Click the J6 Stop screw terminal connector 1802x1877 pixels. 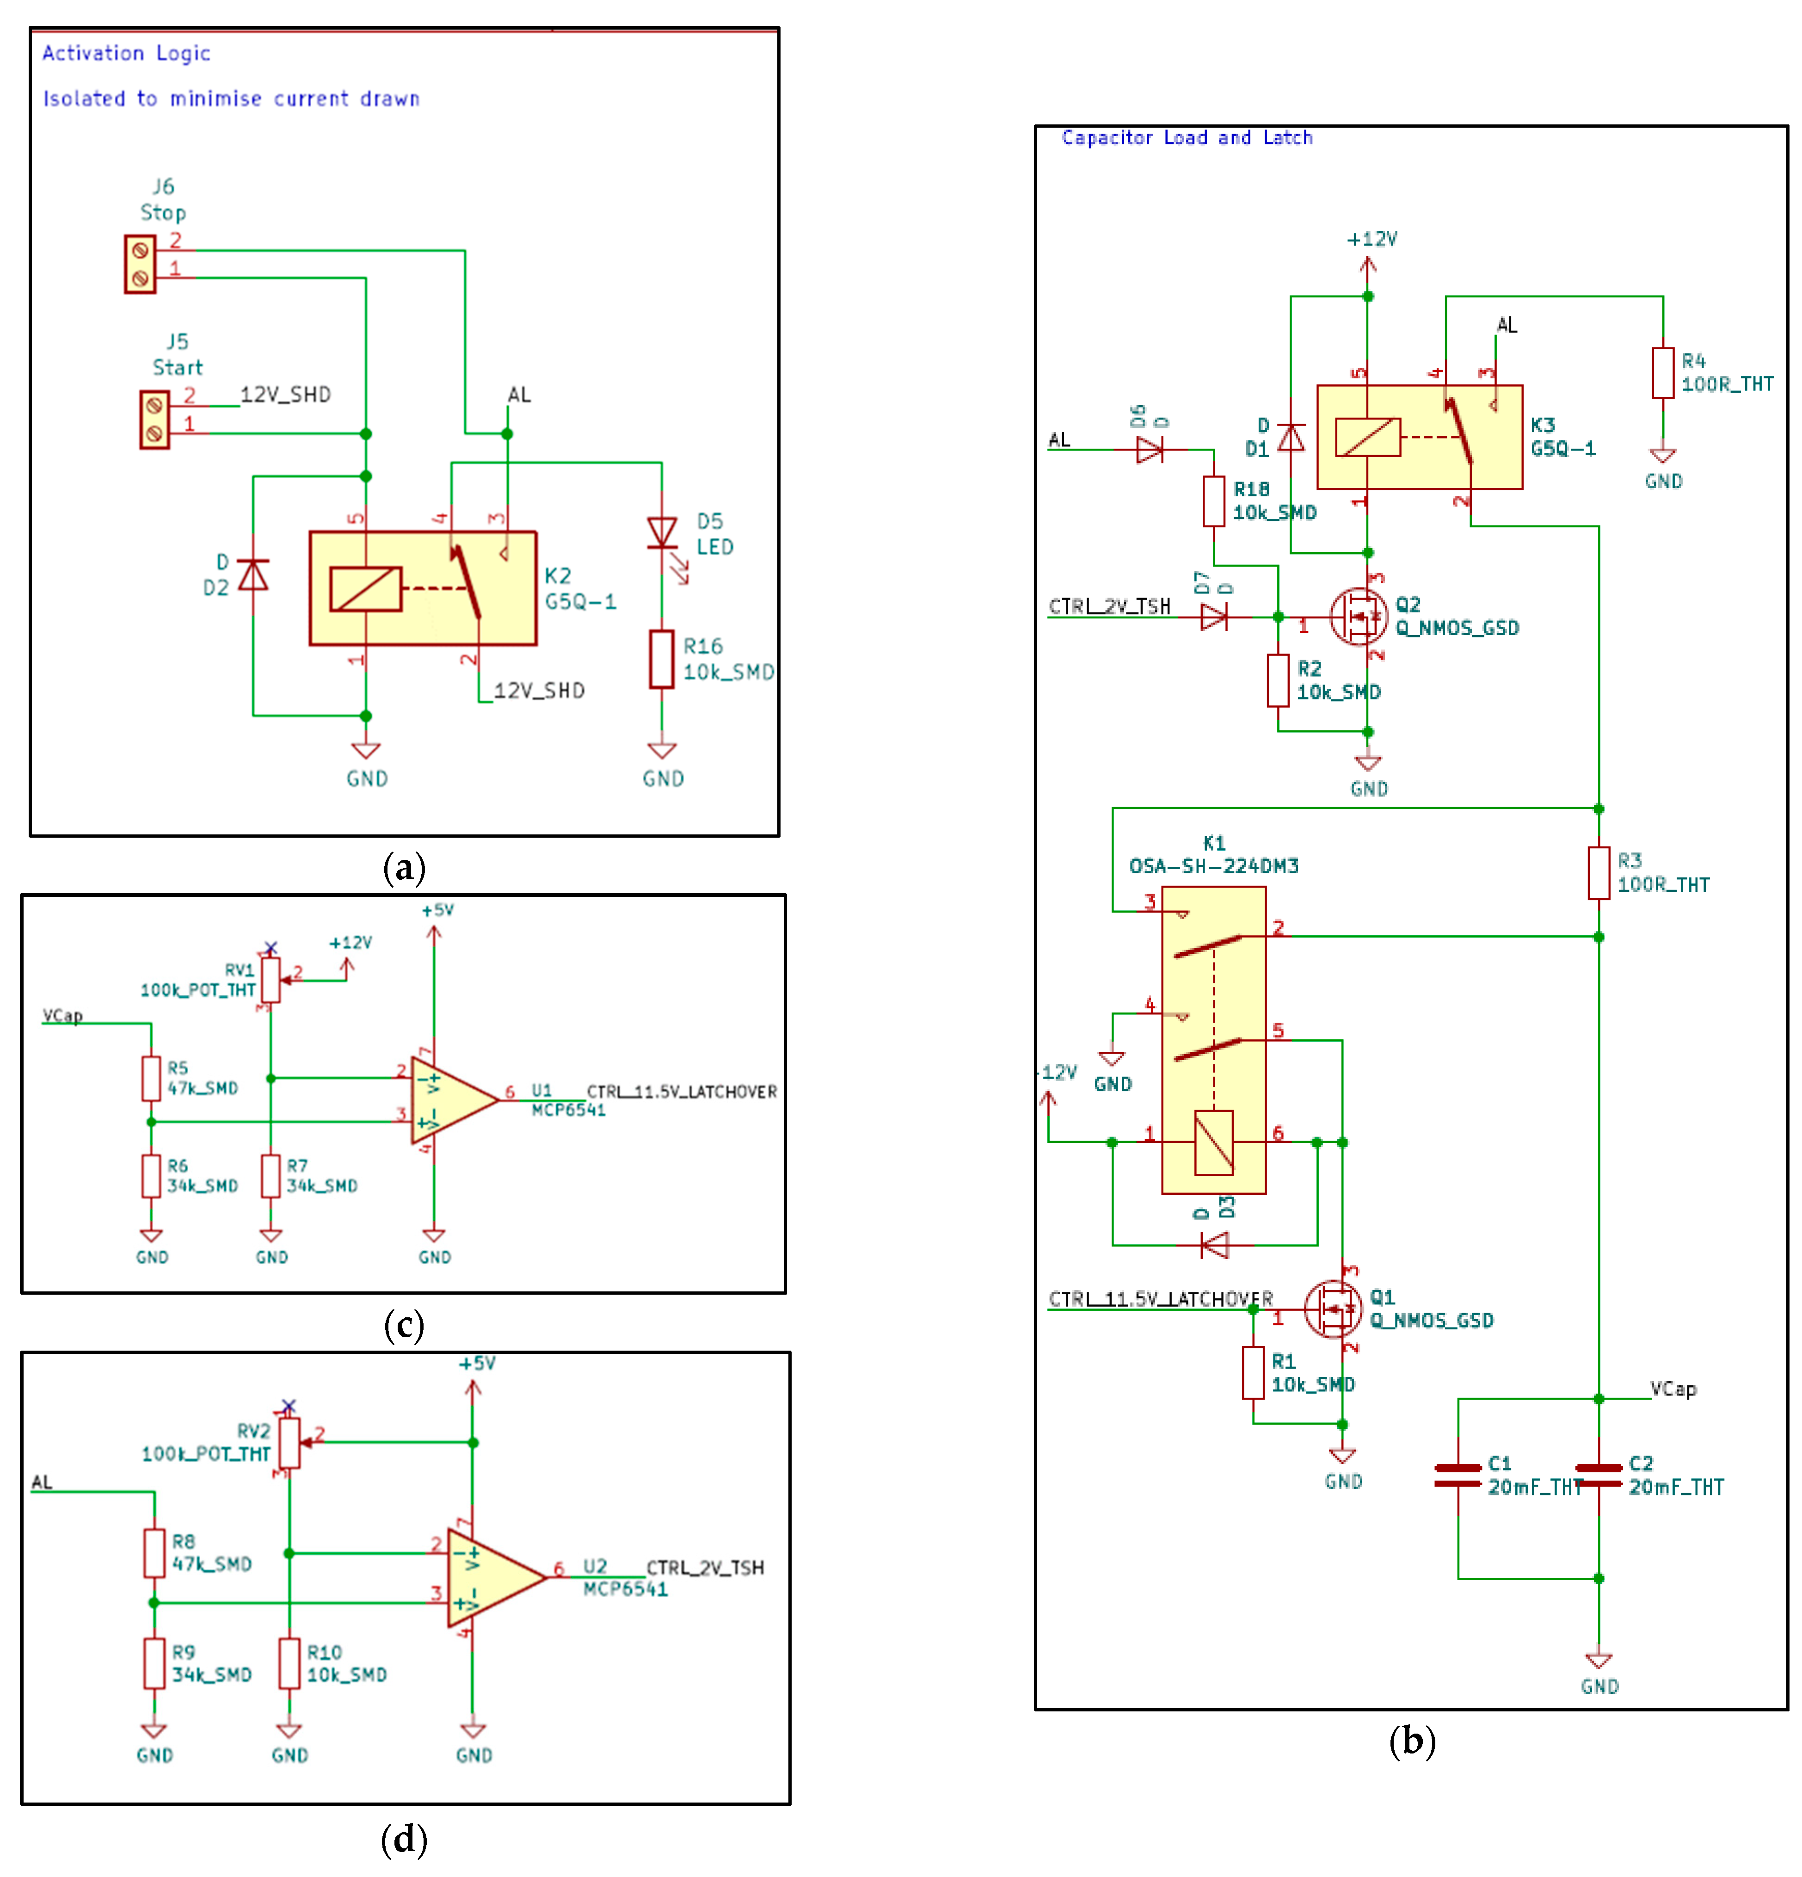pos(140,263)
